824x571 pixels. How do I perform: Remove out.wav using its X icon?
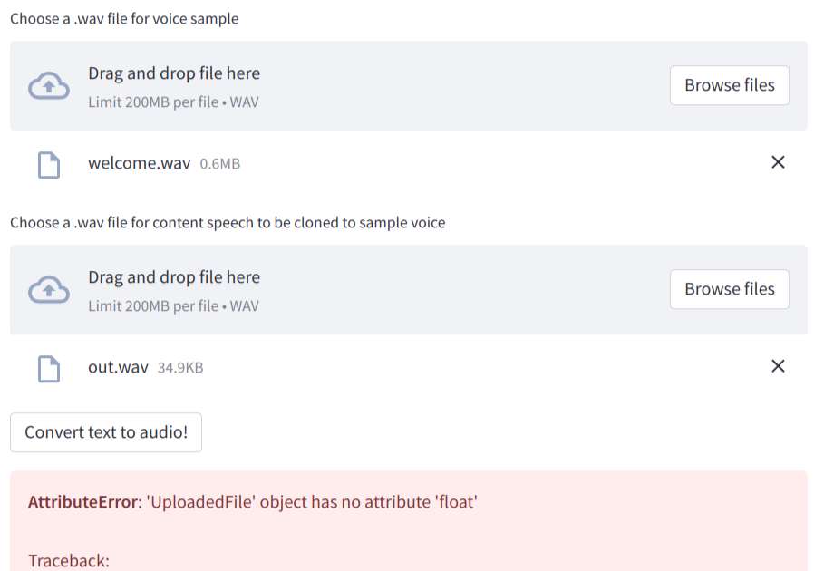[778, 366]
